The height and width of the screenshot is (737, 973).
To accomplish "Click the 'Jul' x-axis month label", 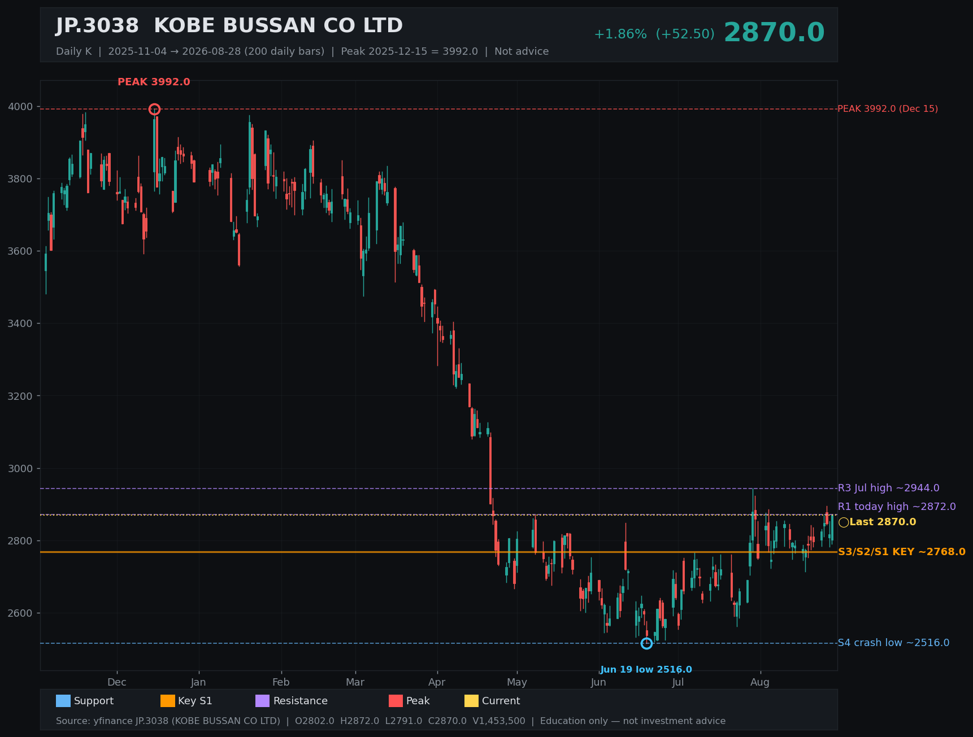I will click(x=678, y=682).
